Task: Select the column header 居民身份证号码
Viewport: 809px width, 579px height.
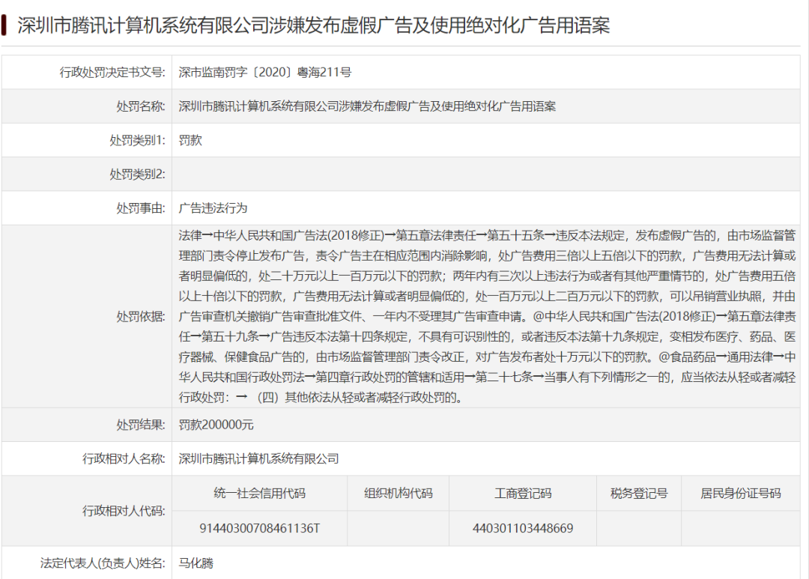Action: pyautogui.click(x=741, y=494)
